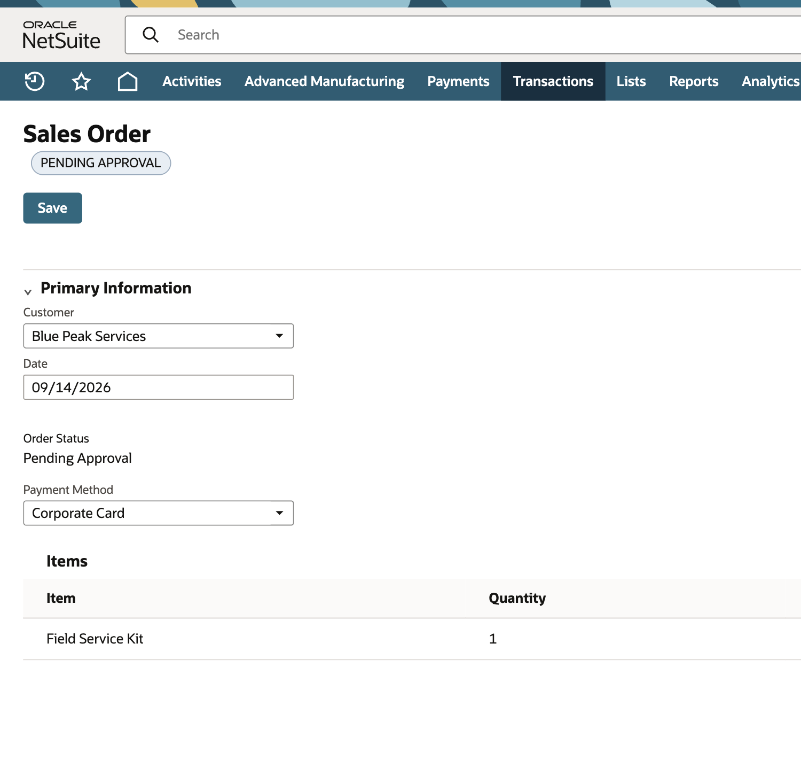
Task: Open the Advanced Manufacturing menu
Action: (324, 81)
